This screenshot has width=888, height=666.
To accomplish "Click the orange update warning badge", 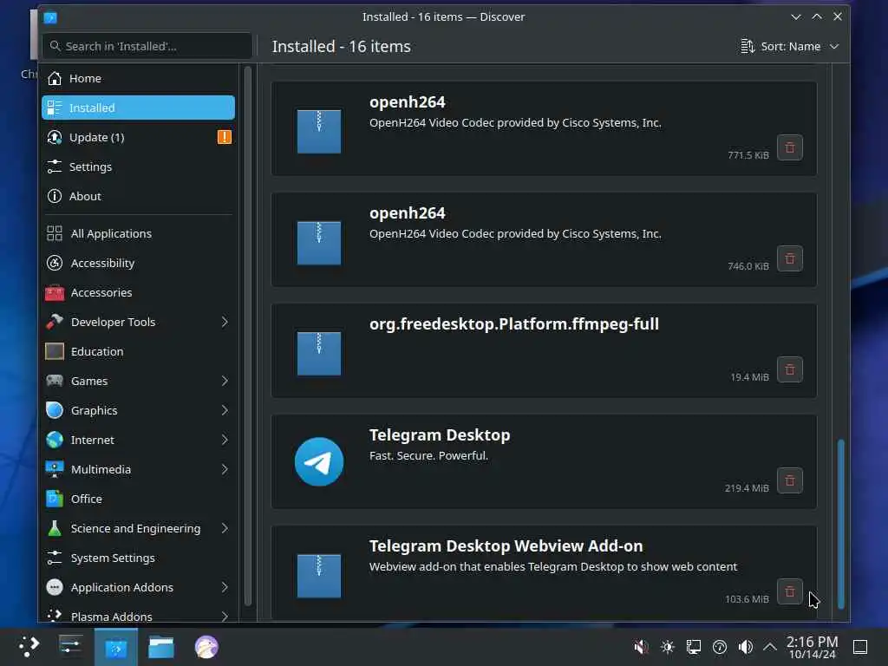I will pyautogui.click(x=225, y=137).
